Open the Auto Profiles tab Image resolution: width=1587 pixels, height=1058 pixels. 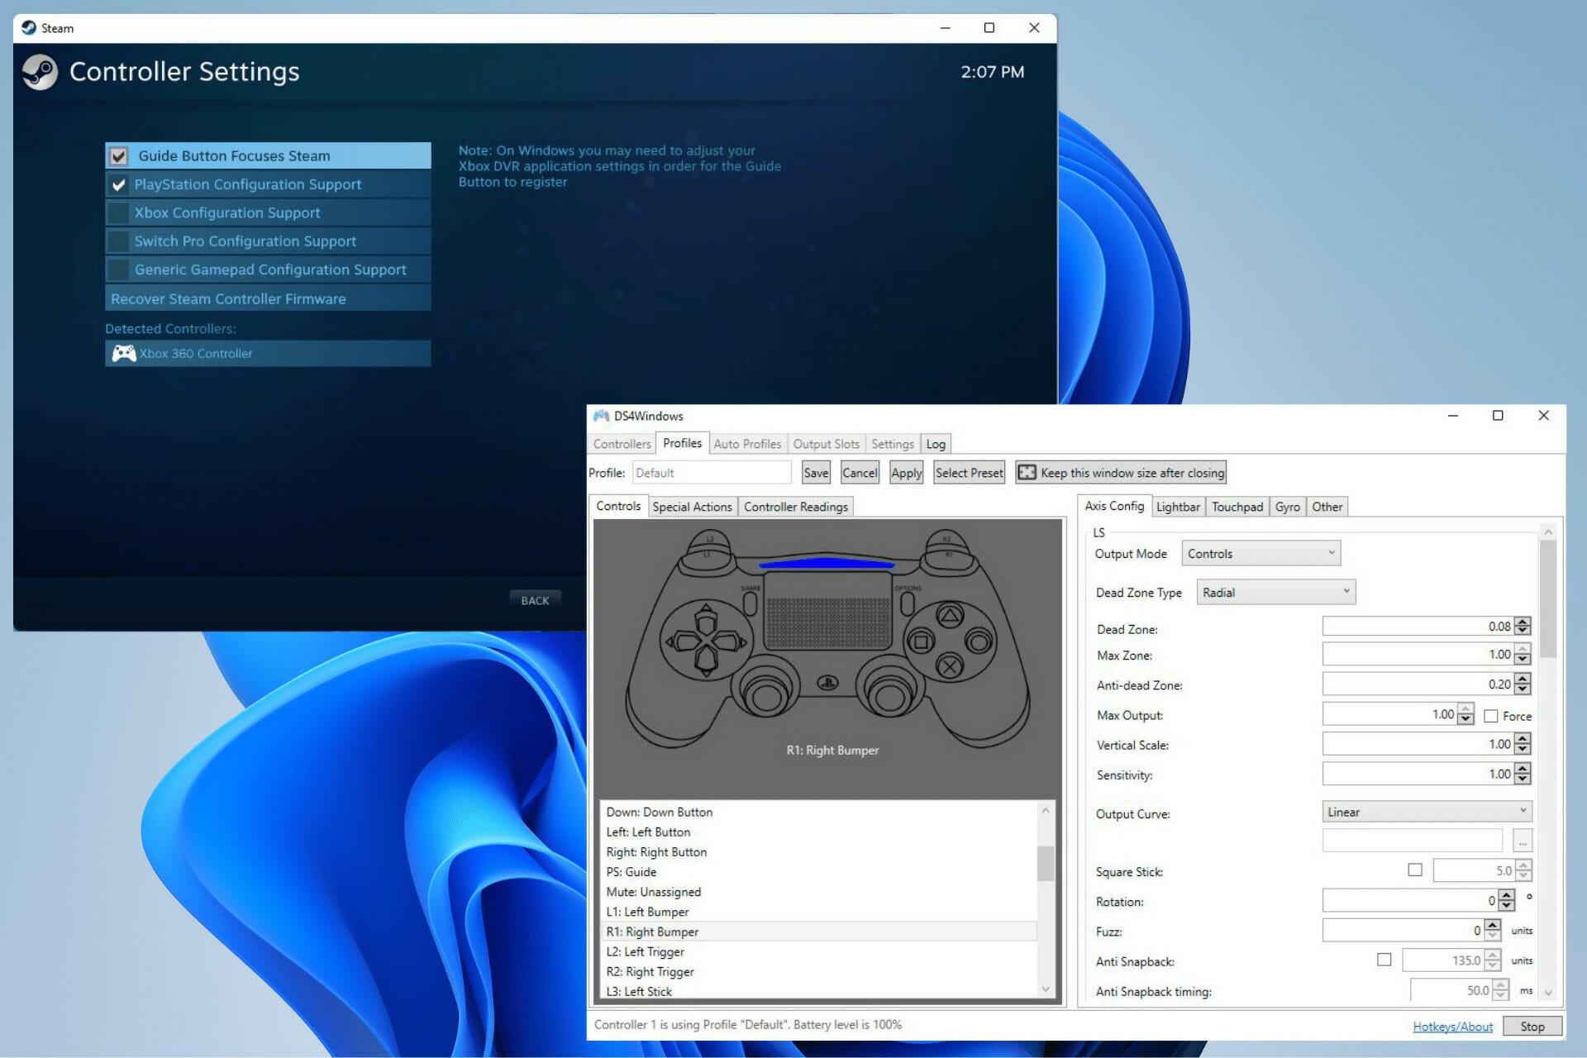[x=747, y=444]
